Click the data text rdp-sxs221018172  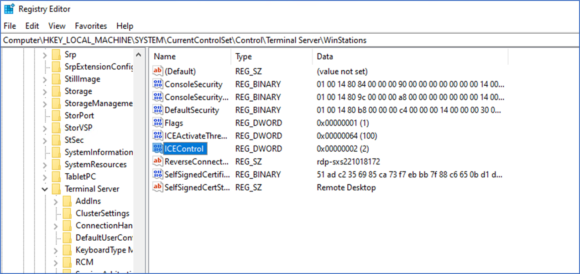(x=348, y=161)
